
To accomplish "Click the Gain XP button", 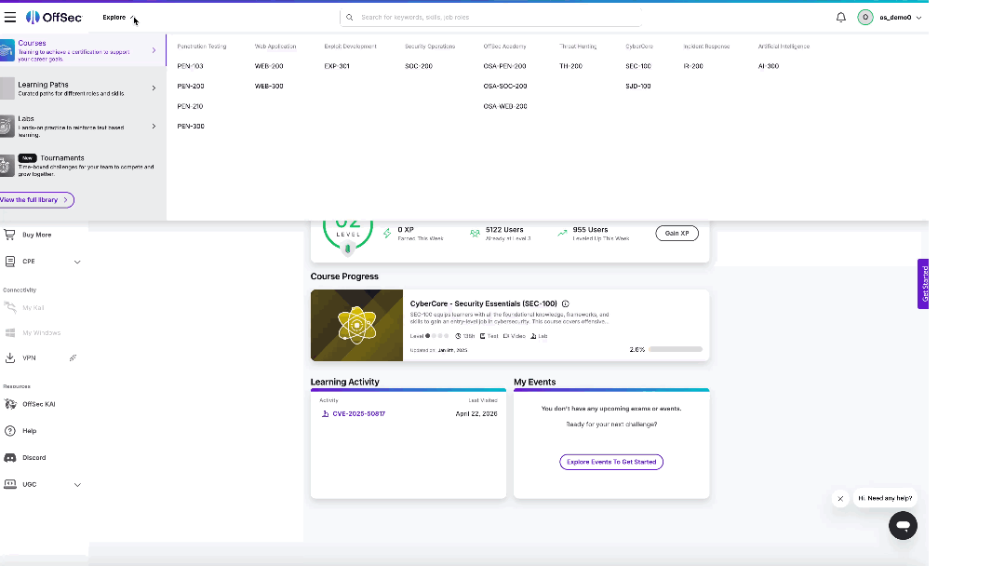I will [x=677, y=234].
